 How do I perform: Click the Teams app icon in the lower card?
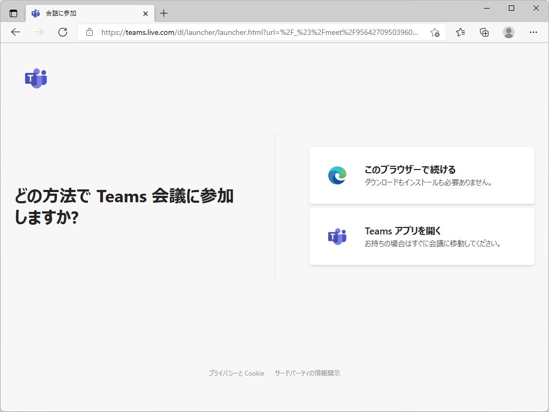point(337,237)
